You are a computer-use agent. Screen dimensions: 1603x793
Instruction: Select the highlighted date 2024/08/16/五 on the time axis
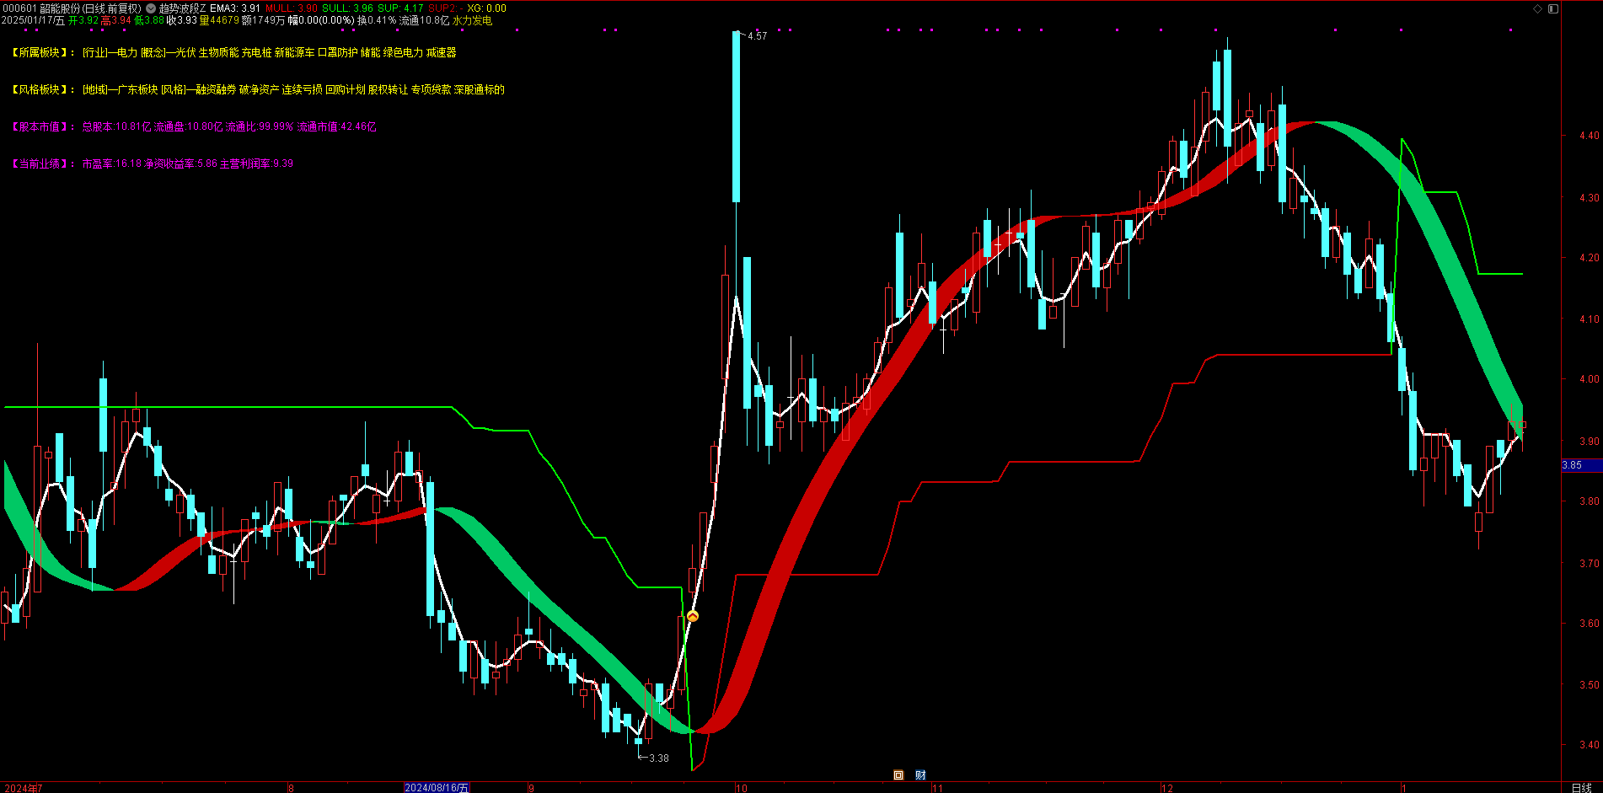pyautogui.click(x=437, y=788)
